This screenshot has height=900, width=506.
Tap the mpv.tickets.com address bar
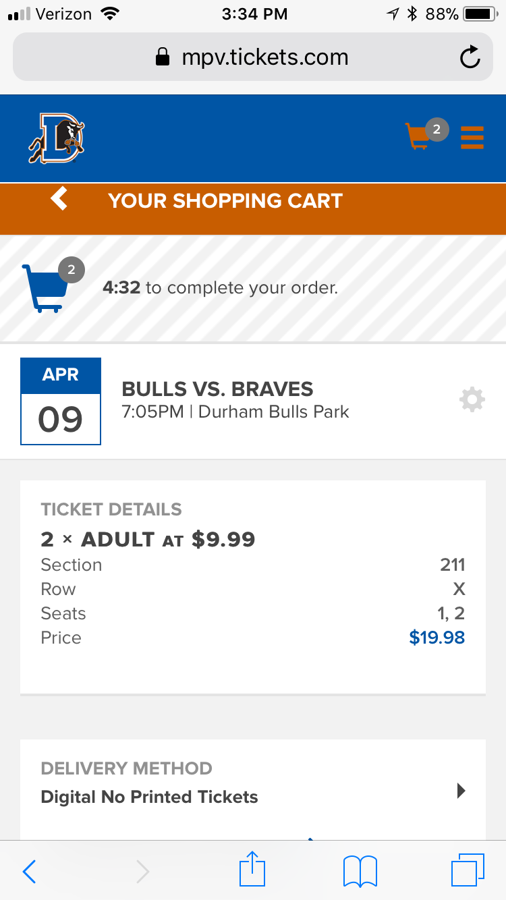point(252,57)
